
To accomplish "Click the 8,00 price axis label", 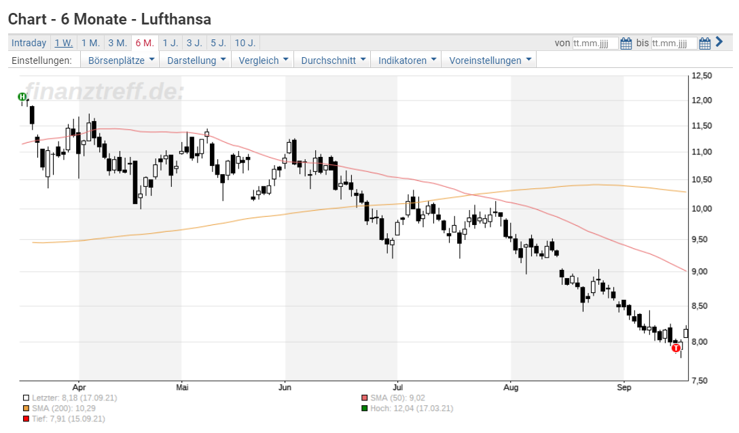I will click(x=700, y=342).
